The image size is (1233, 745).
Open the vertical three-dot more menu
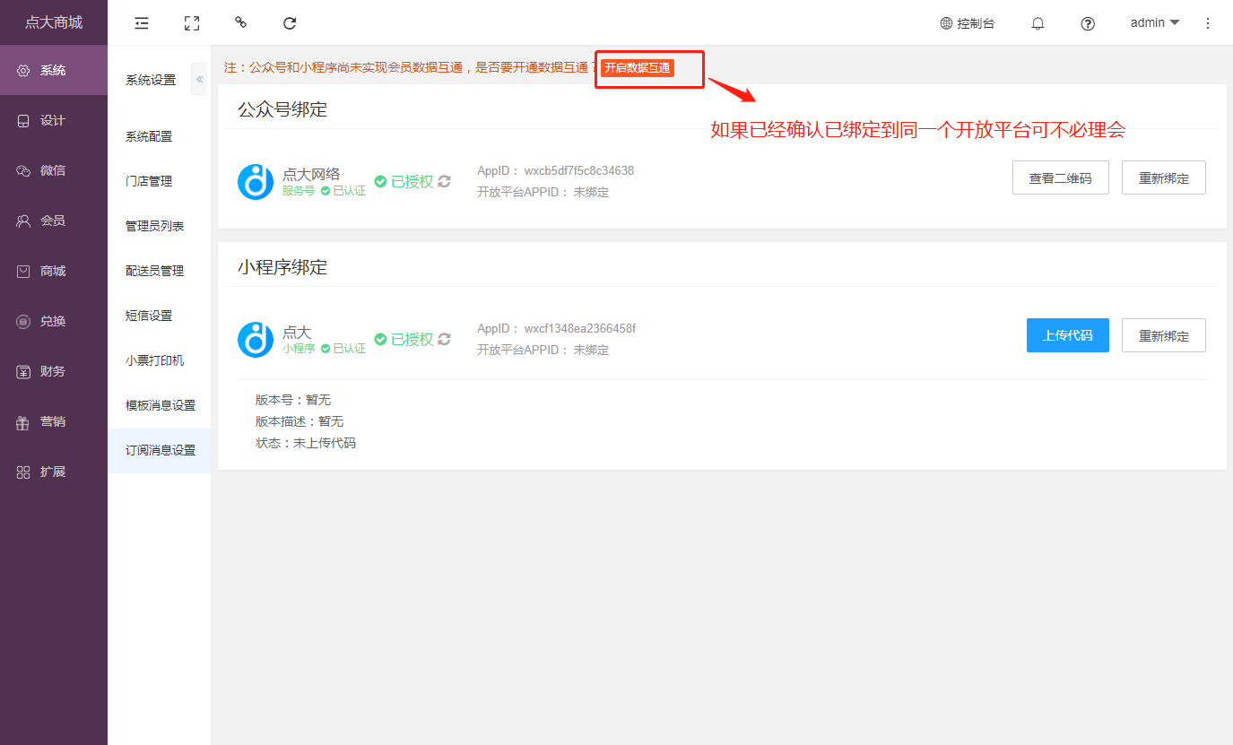(1208, 23)
